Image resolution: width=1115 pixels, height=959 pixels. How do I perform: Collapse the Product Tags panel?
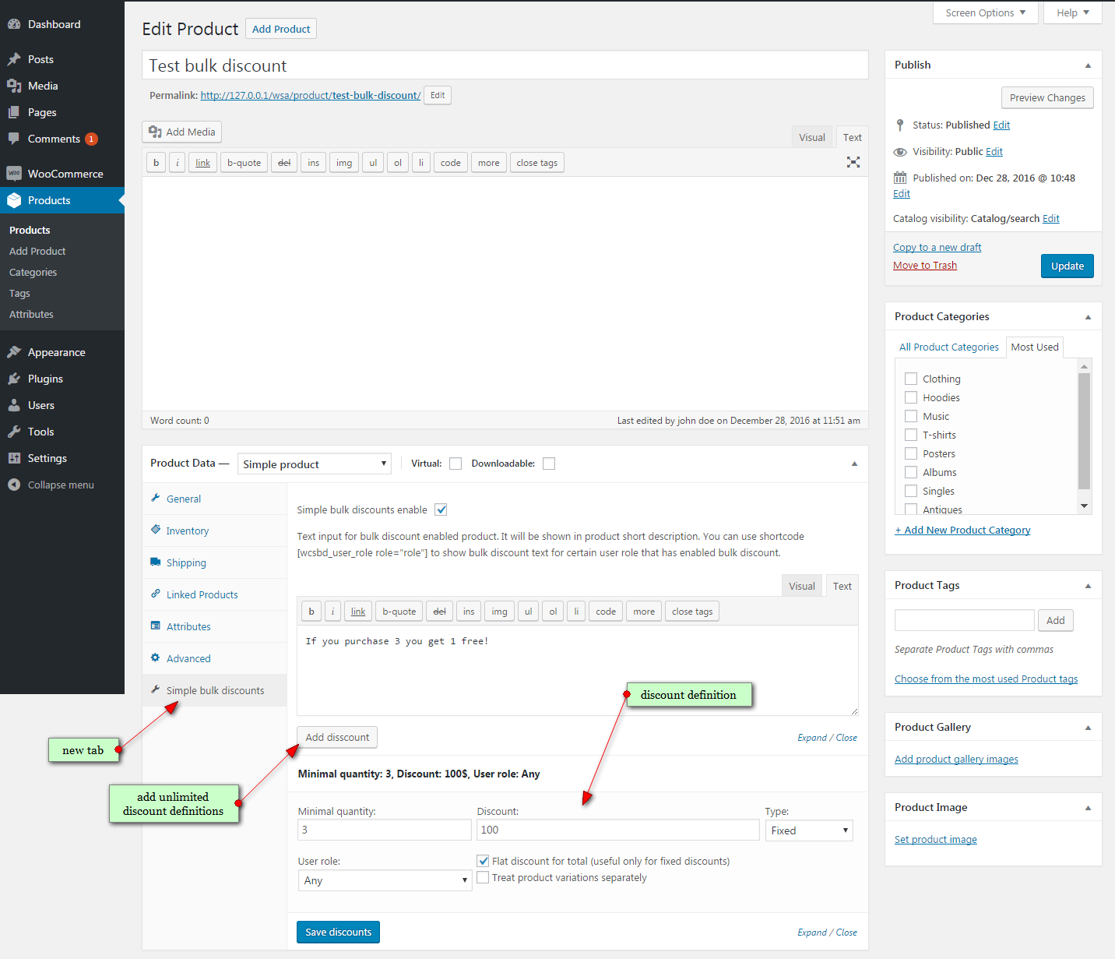coord(1088,586)
